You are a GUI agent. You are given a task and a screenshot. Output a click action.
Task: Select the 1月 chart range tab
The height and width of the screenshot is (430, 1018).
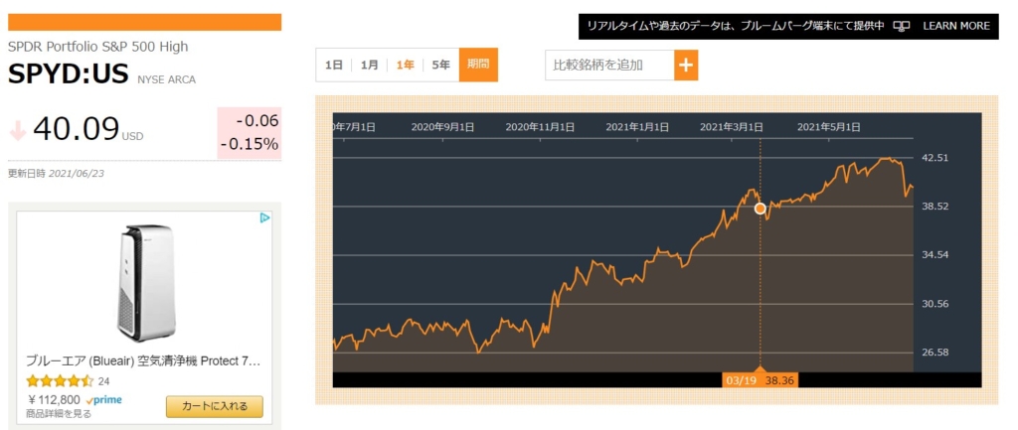click(370, 65)
